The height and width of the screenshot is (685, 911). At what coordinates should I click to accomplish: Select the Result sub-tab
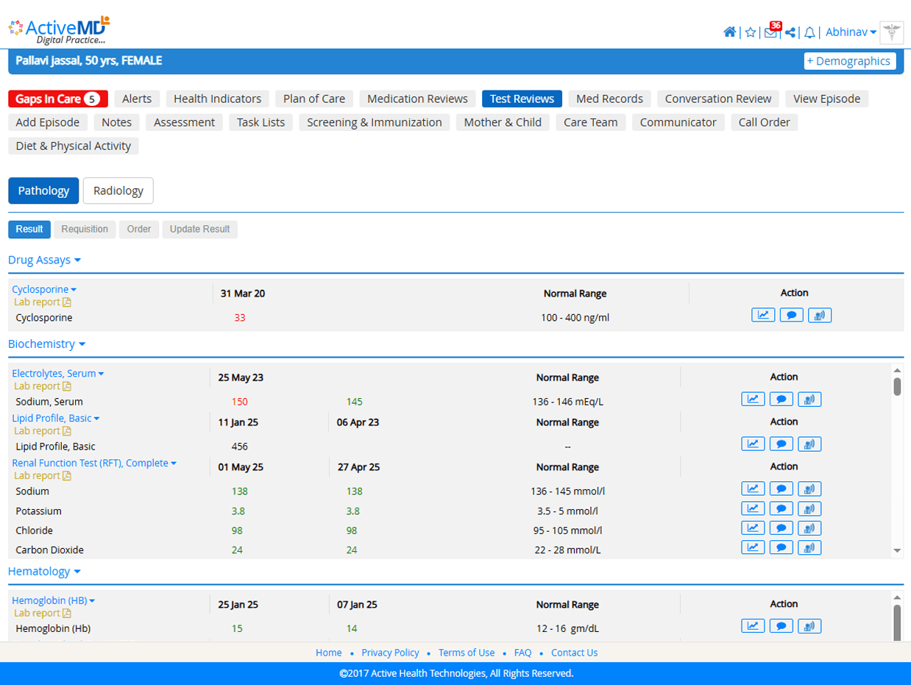point(29,230)
